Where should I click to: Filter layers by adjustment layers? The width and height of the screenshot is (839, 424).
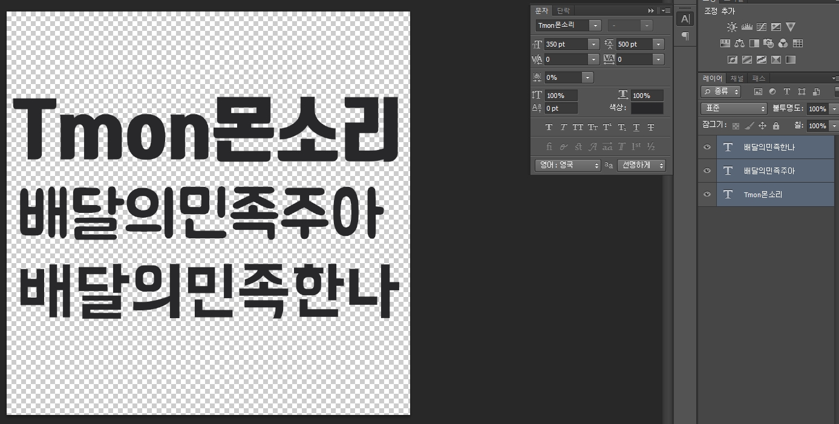click(x=772, y=92)
